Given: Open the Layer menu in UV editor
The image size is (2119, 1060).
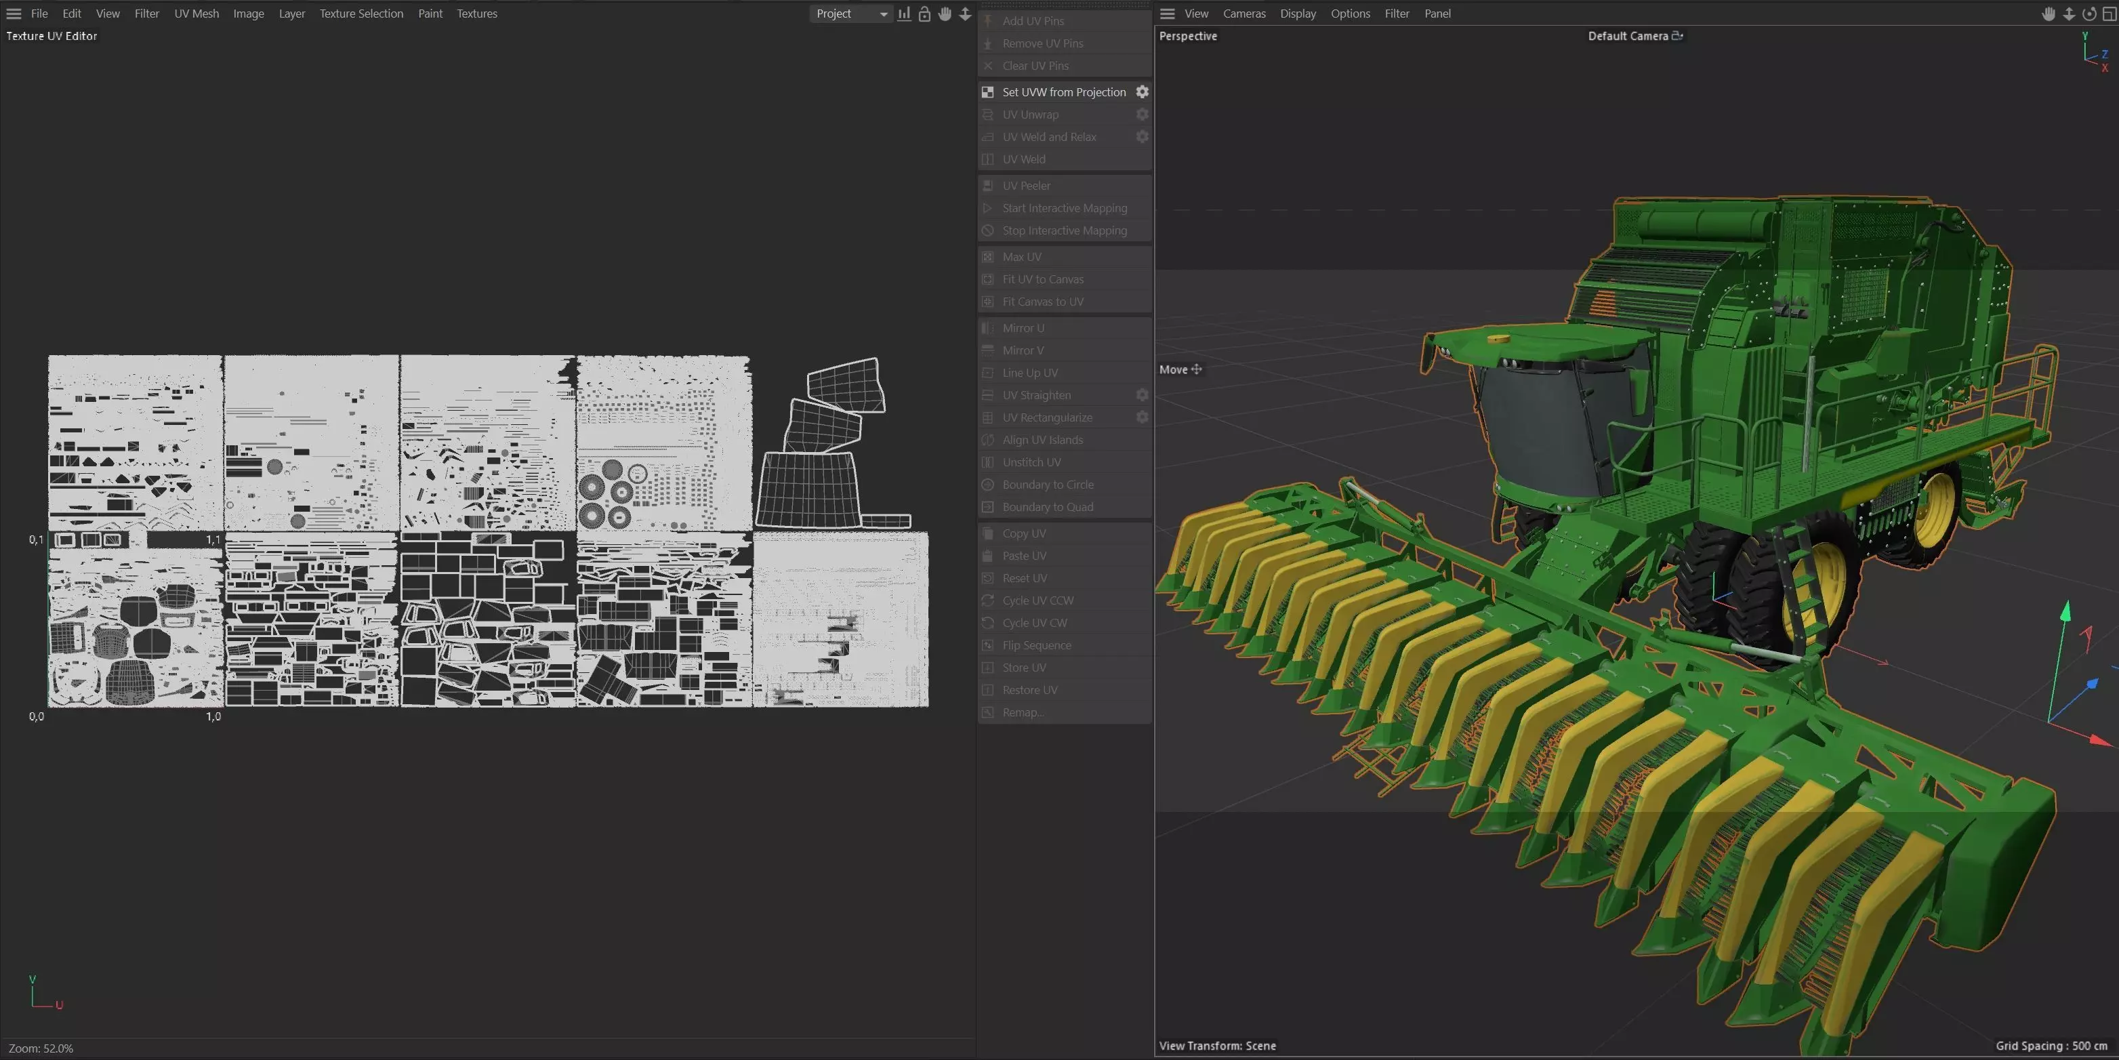Looking at the screenshot, I should (292, 13).
